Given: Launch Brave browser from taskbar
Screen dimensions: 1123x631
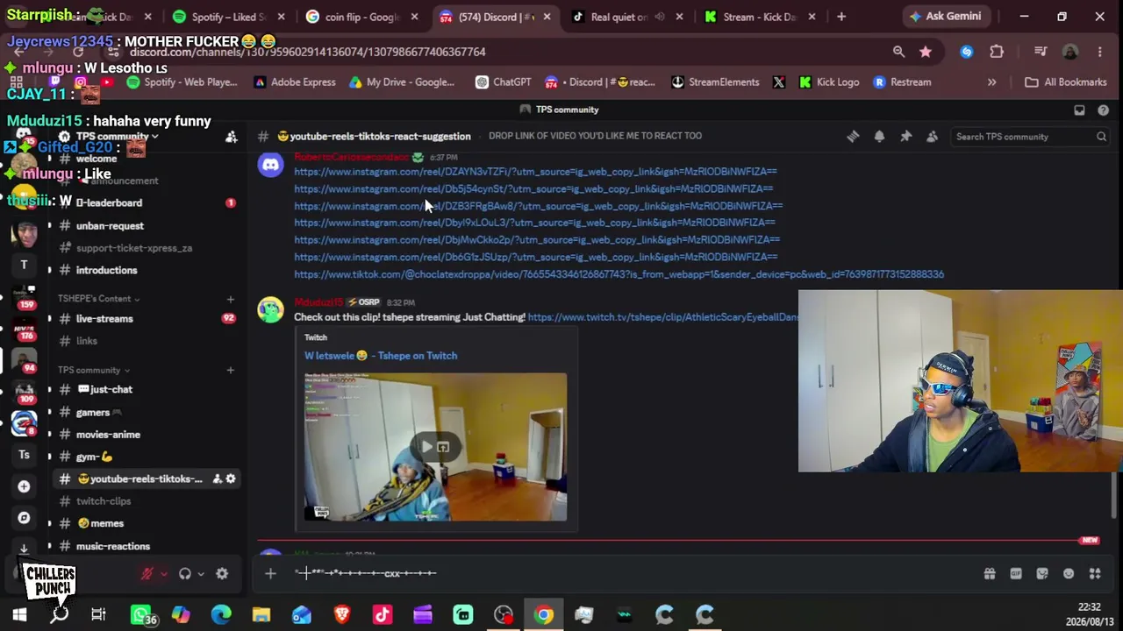Looking at the screenshot, I should tap(342, 615).
